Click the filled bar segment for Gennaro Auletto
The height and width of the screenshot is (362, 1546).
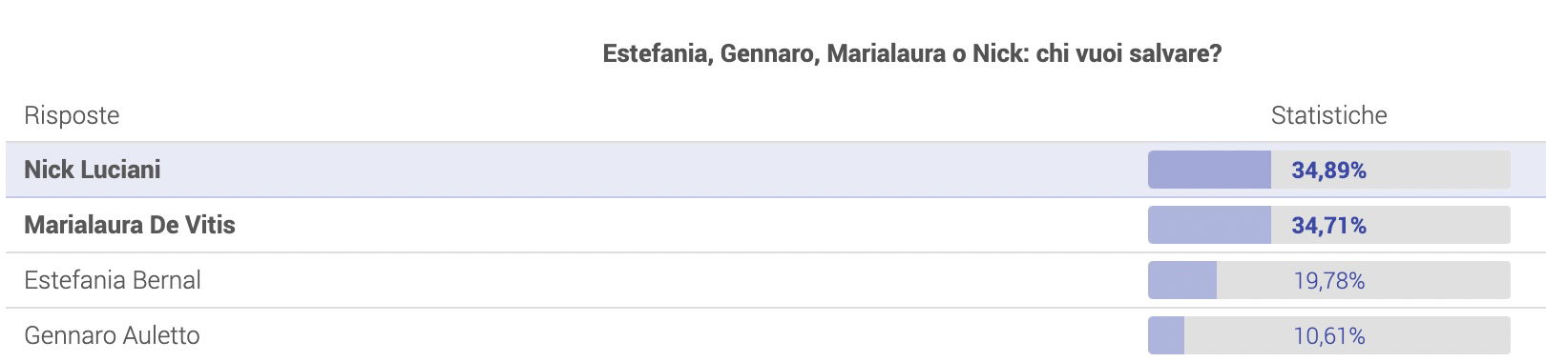[1166, 335]
